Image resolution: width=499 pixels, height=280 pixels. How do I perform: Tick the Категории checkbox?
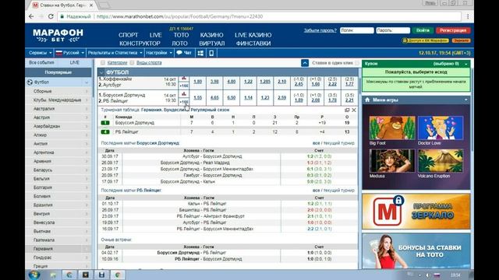point(103,62)
